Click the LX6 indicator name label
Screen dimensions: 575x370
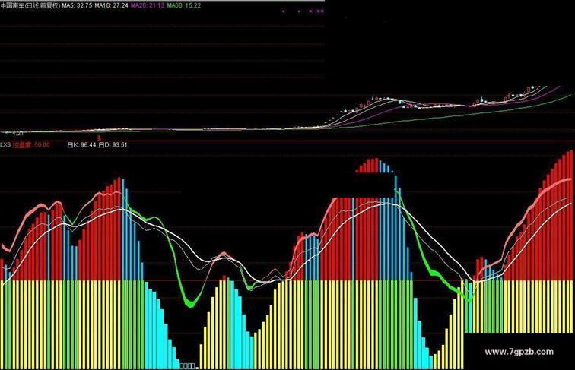[x=5, y=145]
